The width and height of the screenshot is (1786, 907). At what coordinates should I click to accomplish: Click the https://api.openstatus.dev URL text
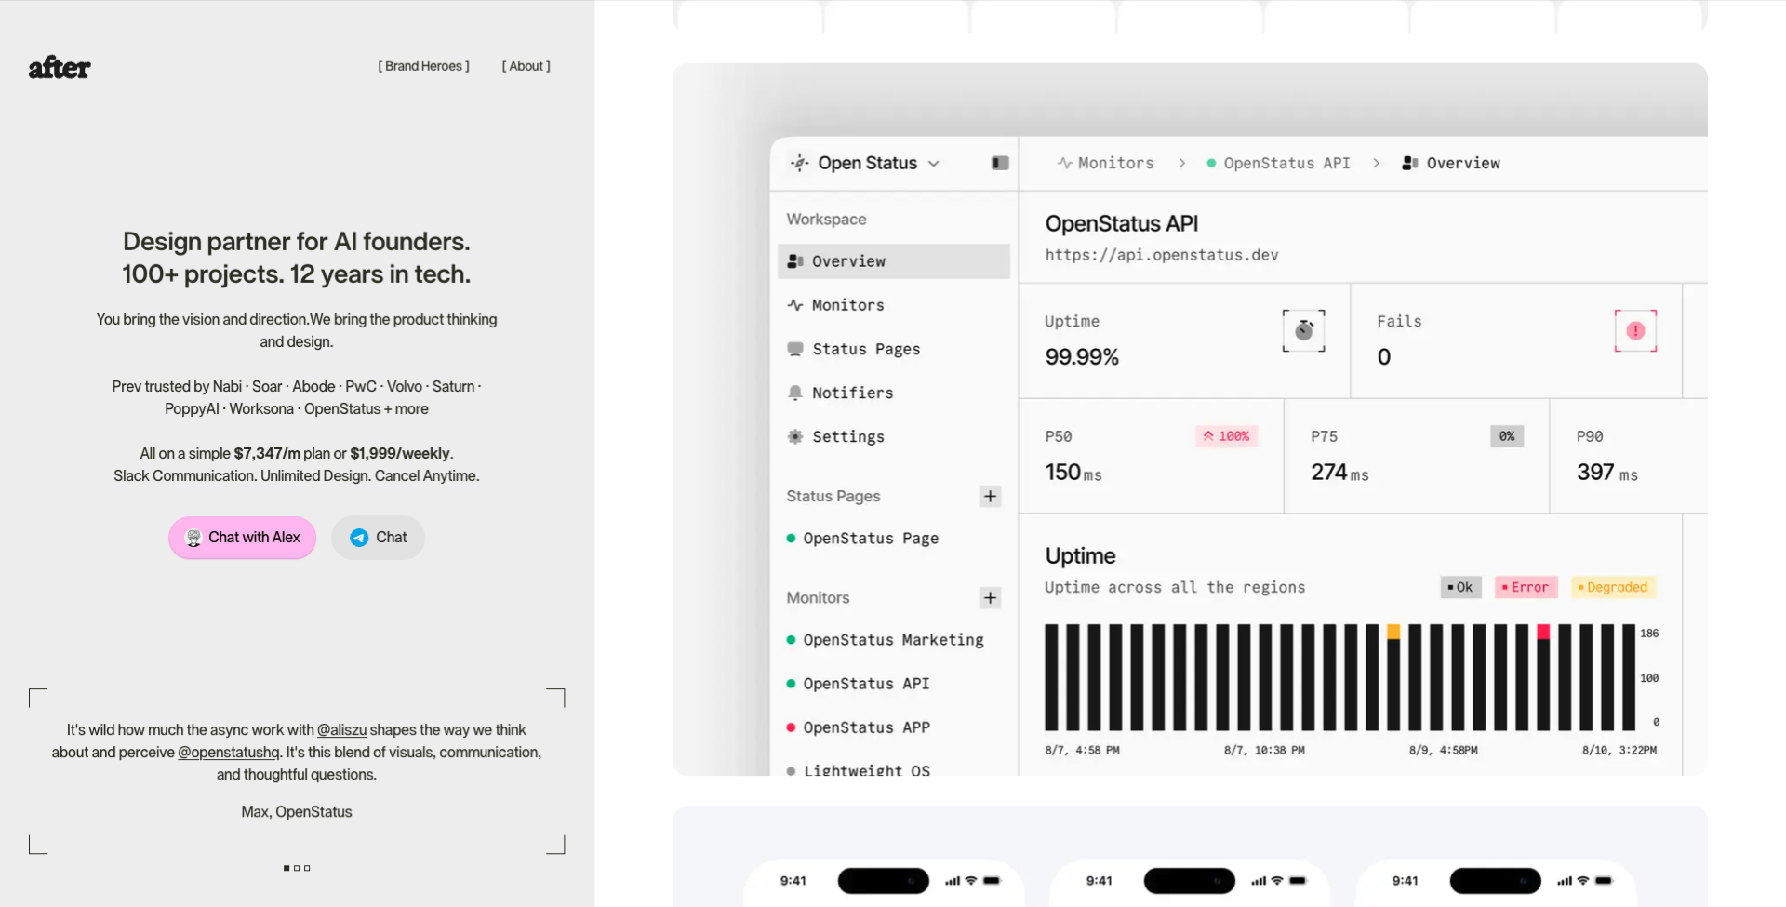[1162, 255]
